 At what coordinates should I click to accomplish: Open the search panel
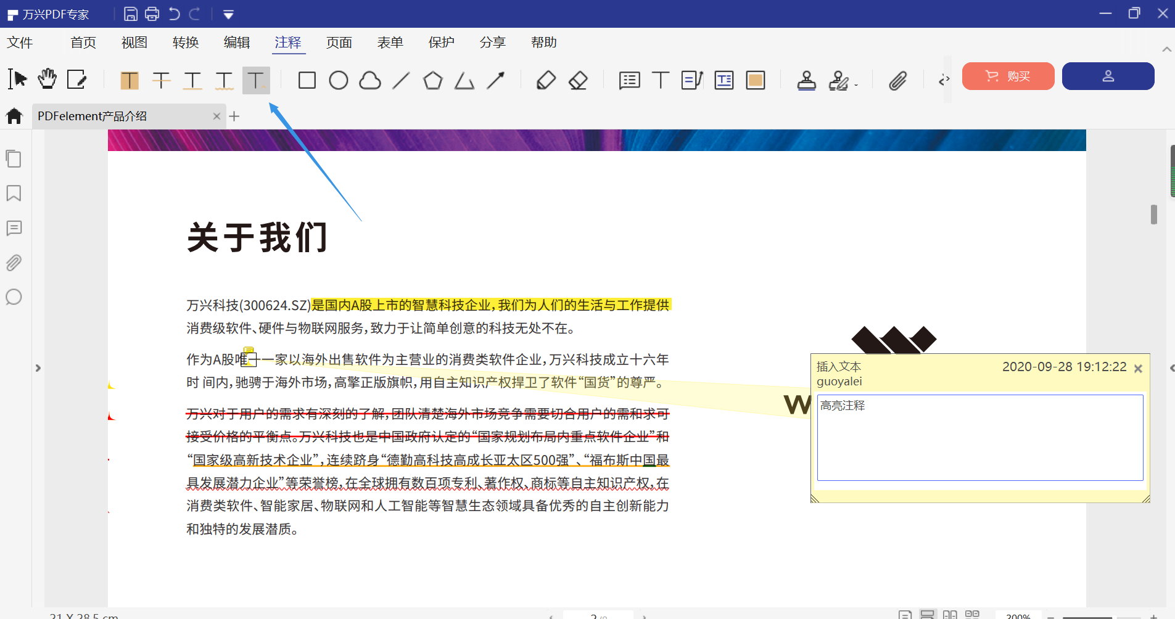[14, 297]
